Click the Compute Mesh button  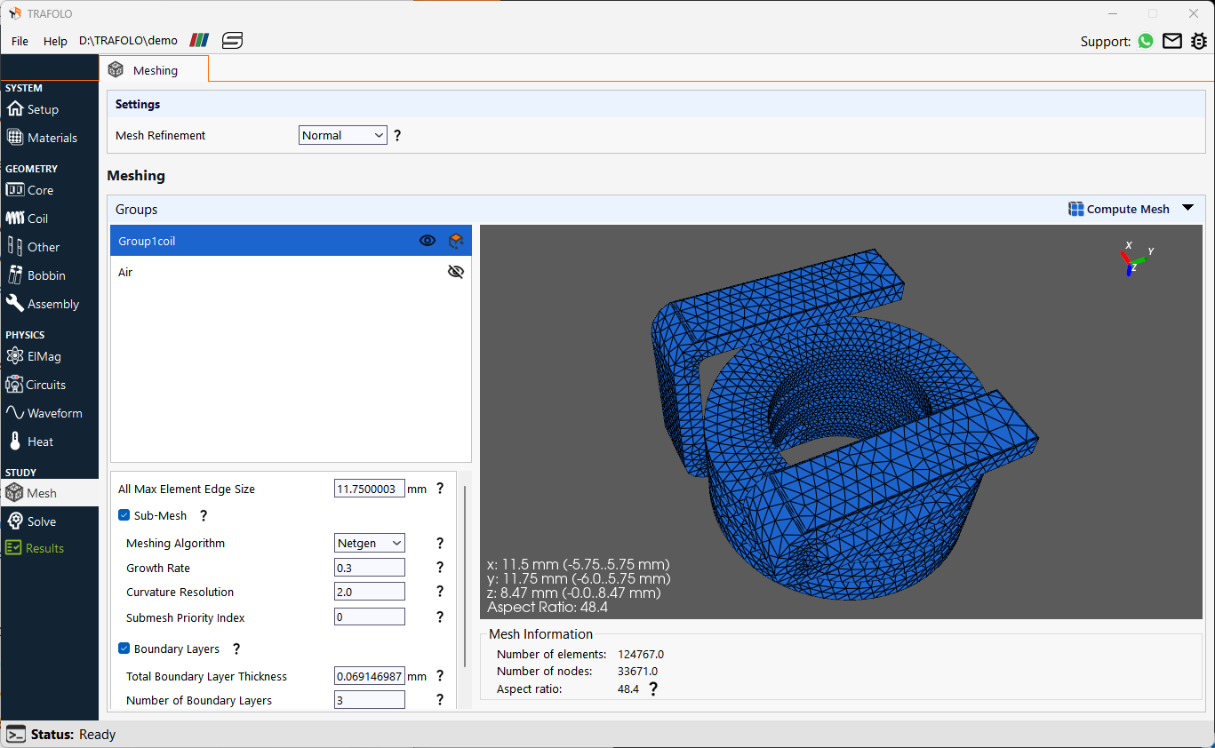click(x=1119, y=208)
